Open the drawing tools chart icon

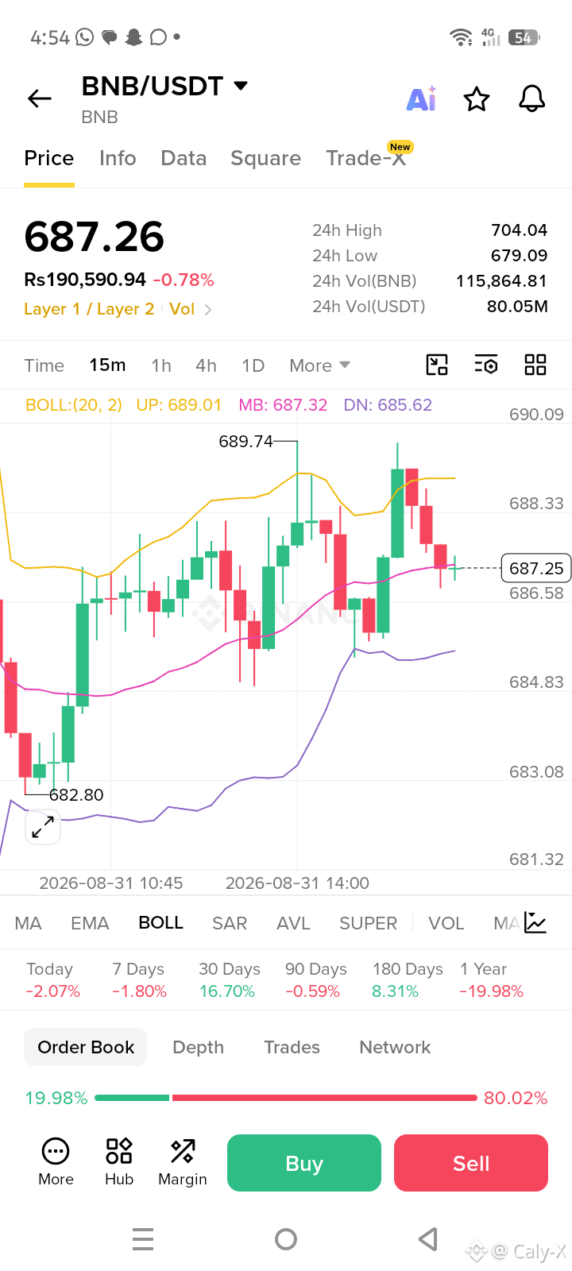tap(437, 365)
